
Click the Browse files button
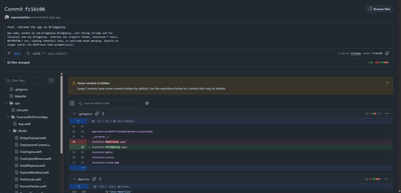coord(379,9)
